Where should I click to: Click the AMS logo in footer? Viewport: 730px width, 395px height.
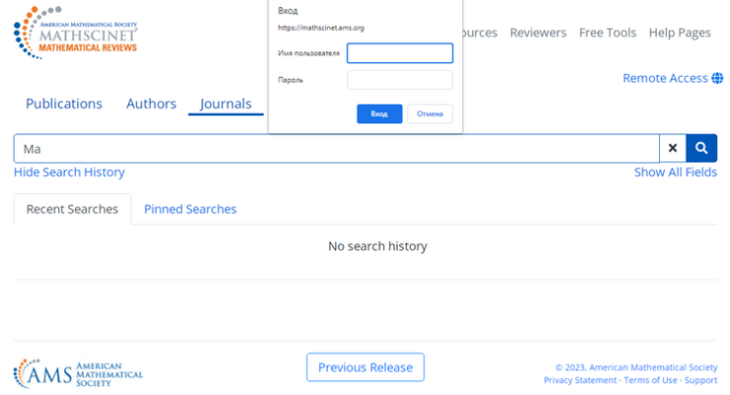[x=78, y=373]
